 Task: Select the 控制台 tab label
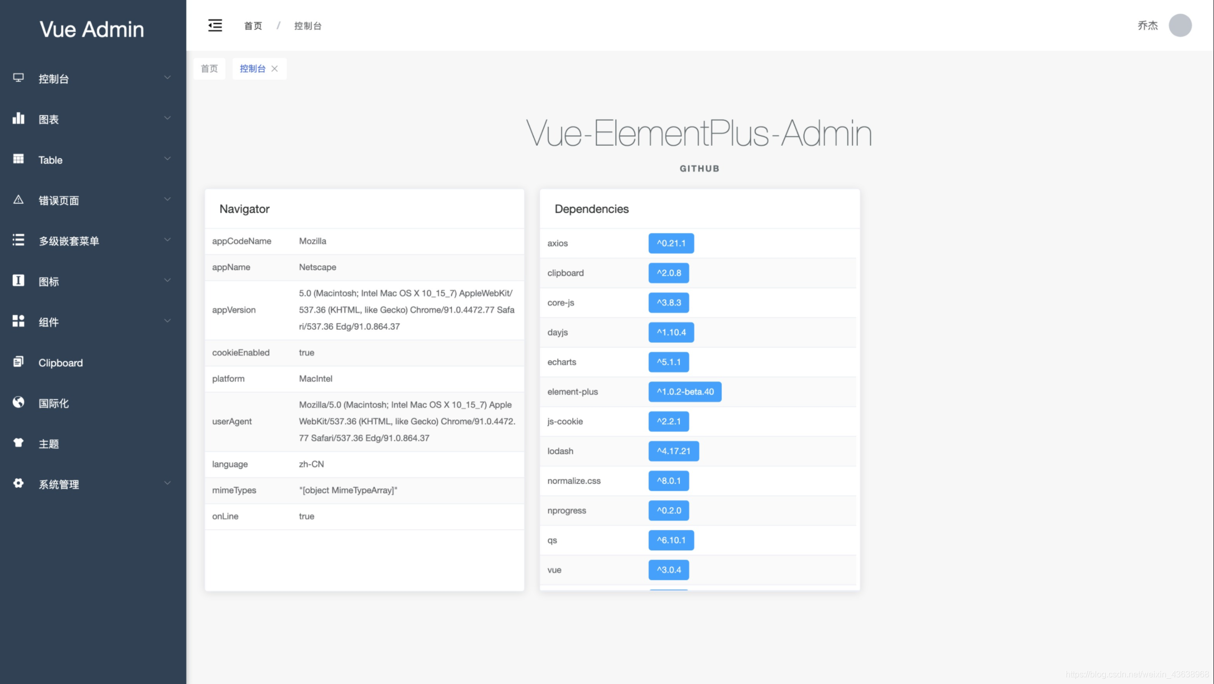point(252,69)
